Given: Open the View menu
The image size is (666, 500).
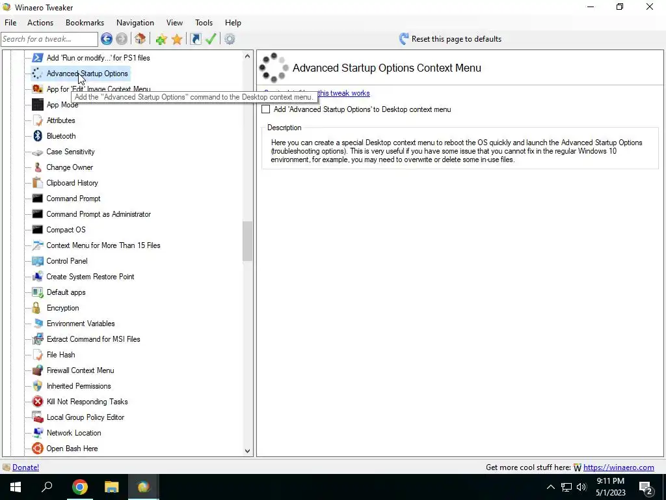Looking at the screenshot, I should [174, 23].
